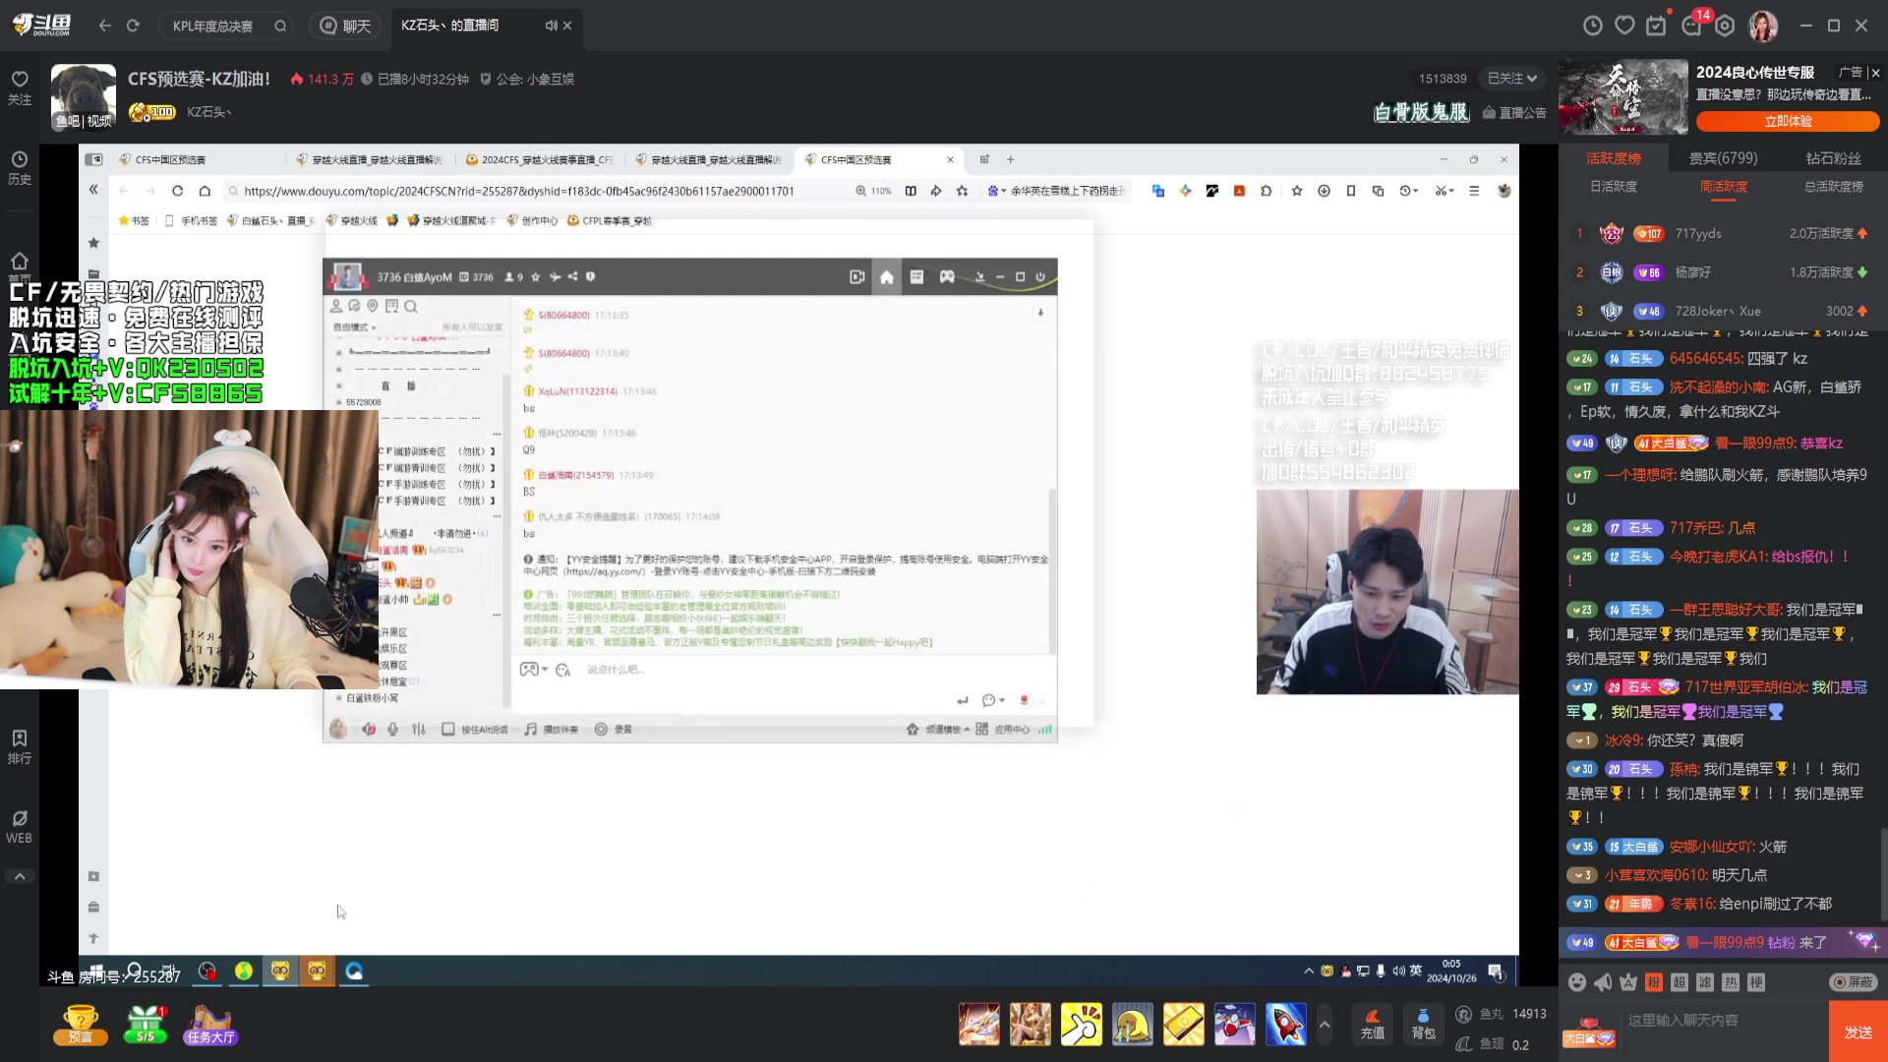Image resolution: width=1888 pixels, height=1062 pixels.
Task: Open the 聊天 chat tab
Action: [x=346, y=26]
